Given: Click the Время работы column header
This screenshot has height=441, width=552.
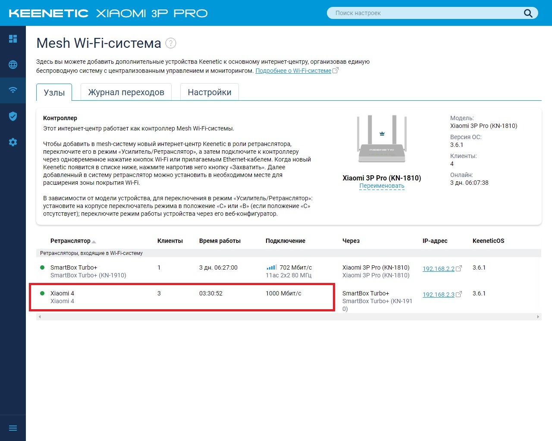Looking at the screenshot, I should click(220, 241).
